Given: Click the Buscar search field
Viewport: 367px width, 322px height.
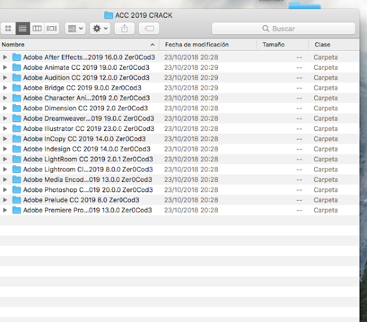Looking at the screenshot, I should (283, 29).
